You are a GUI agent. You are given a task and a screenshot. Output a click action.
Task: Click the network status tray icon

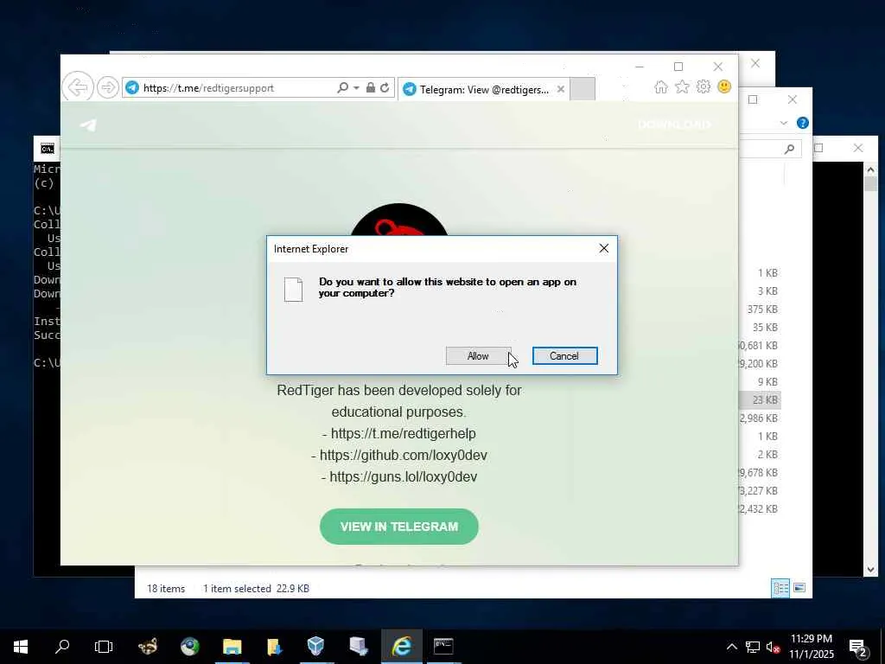(x=753, y=647)
